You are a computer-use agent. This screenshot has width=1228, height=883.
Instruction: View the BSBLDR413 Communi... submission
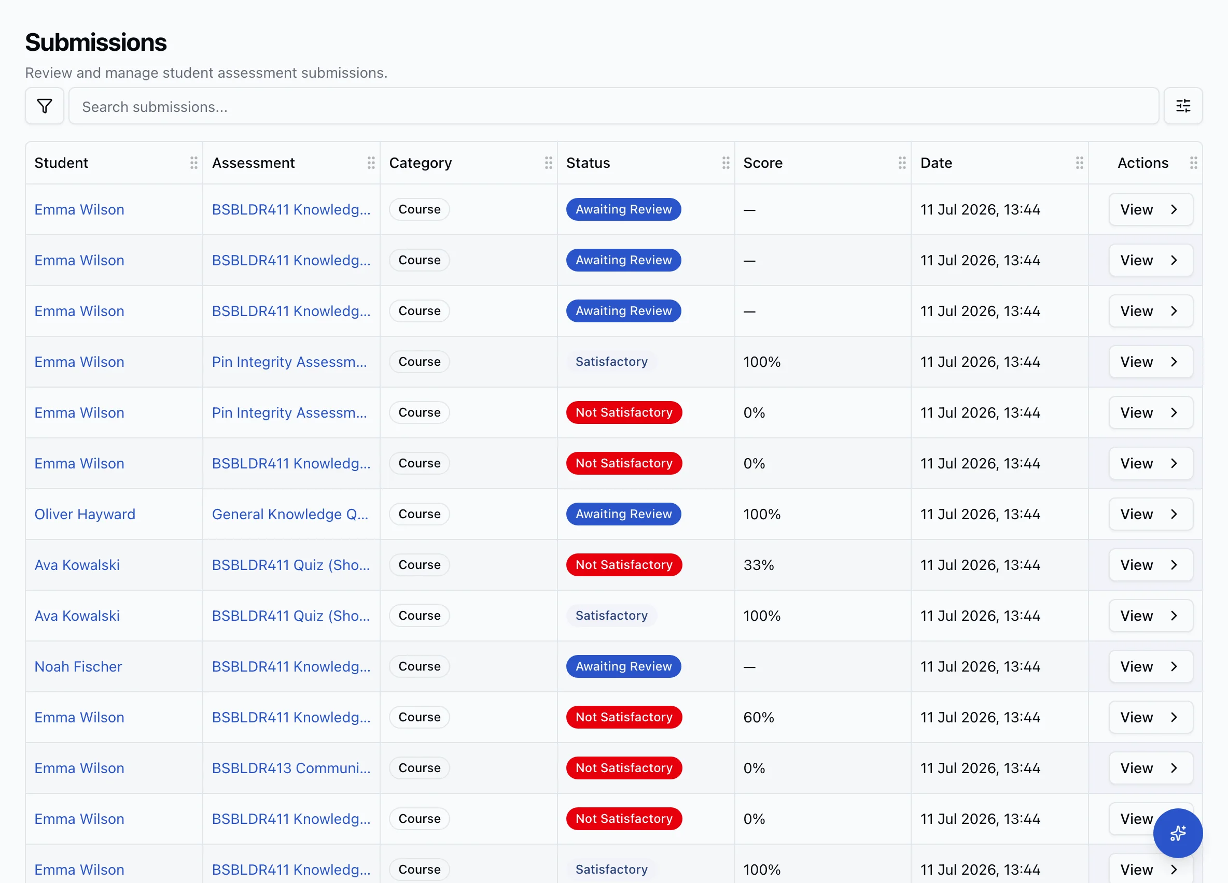point(1151,768)
